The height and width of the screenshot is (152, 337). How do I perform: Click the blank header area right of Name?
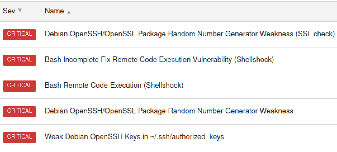(x=204, y=11)
